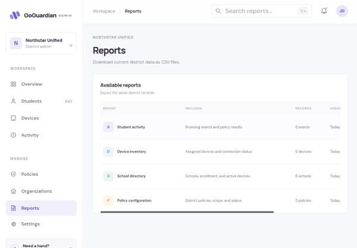
Task: Open Devices section in sidebar
Action: pos(42,118)
